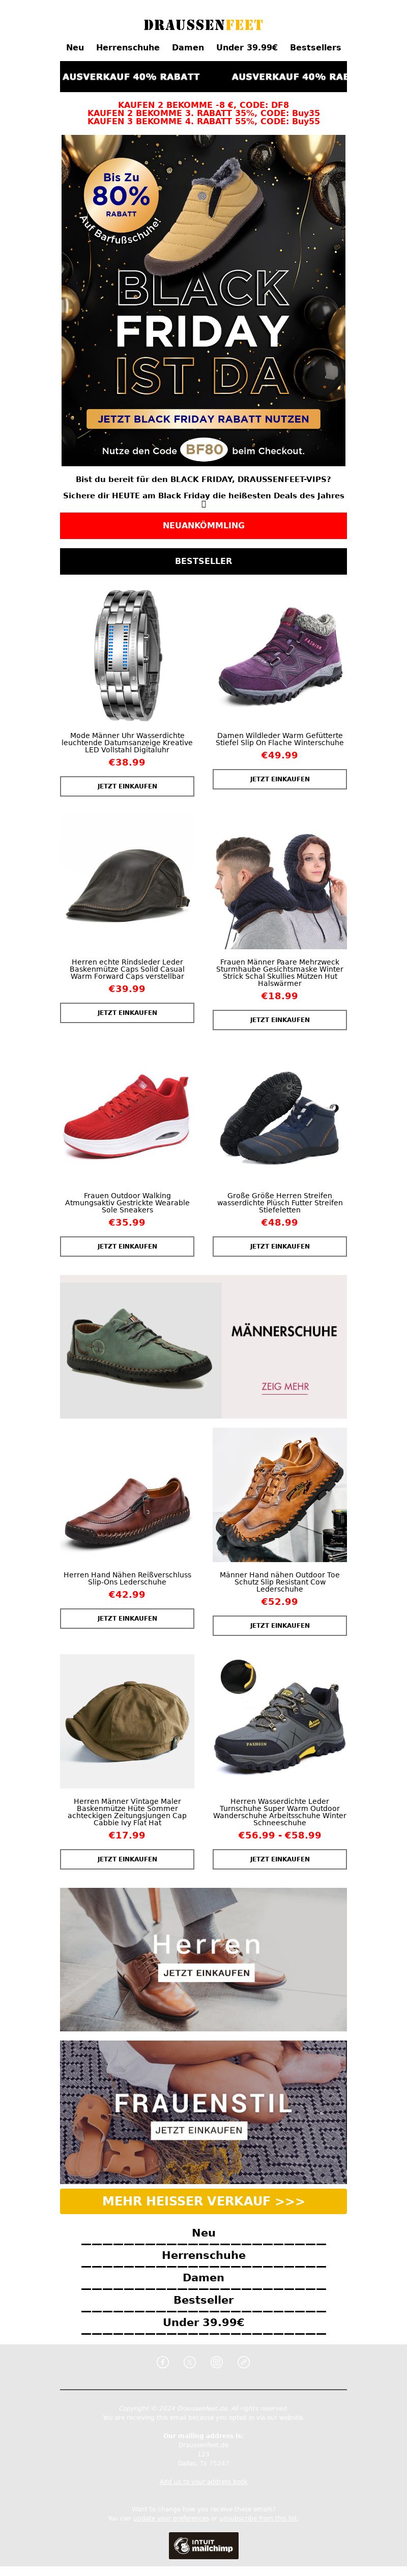Click the DRAUSSENFEET logo at the top
Image resolution: width=407 pixels, height=2576 pixels.
203,24
